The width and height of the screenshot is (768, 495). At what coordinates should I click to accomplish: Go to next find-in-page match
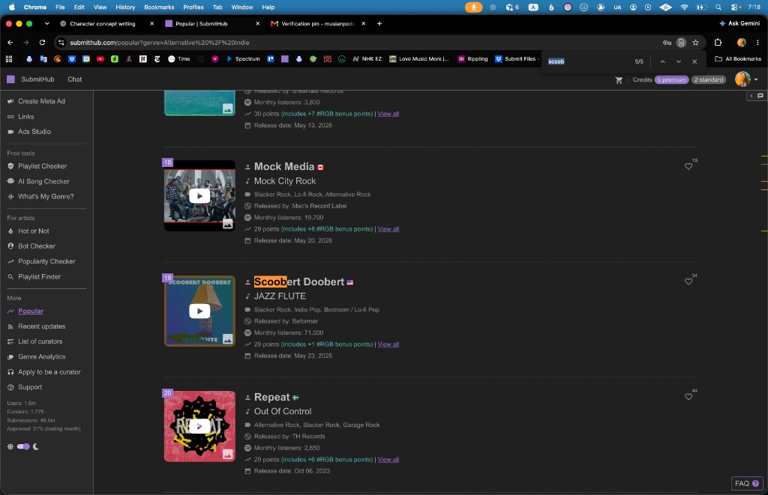click(678, 61)
